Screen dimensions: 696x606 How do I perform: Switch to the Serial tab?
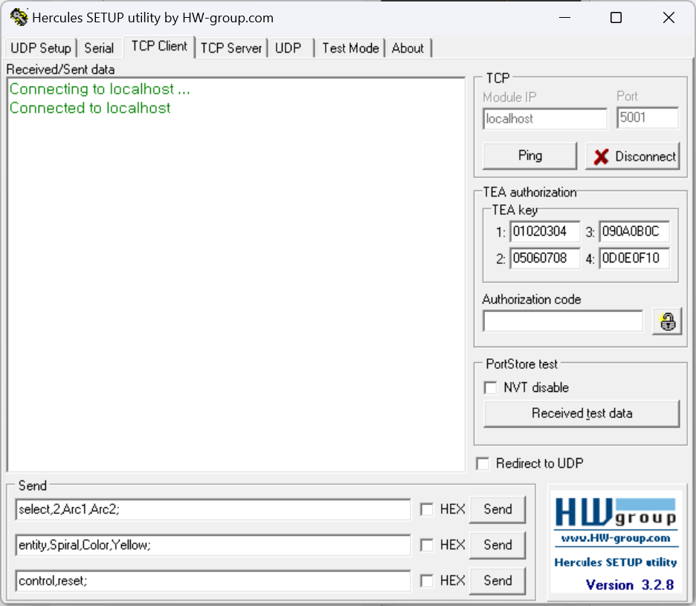tap(99, 48)
